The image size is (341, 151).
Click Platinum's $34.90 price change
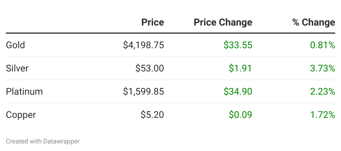pyautogui.click(x=238, y=91)
